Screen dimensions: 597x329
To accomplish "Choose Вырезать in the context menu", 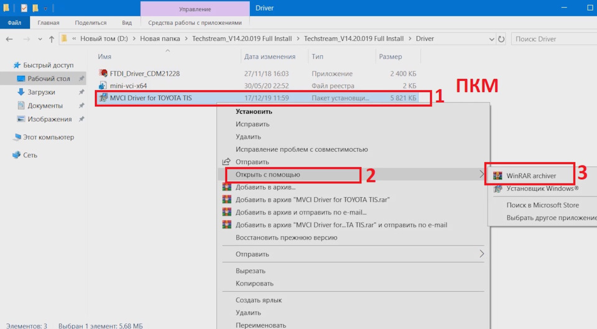I will pos(251,271).
